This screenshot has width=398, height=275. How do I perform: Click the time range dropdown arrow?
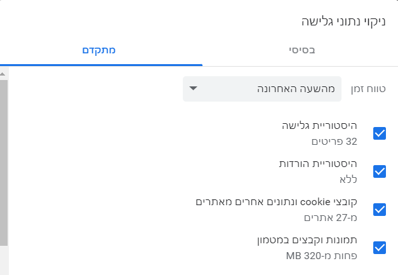[x=194, y=88]
